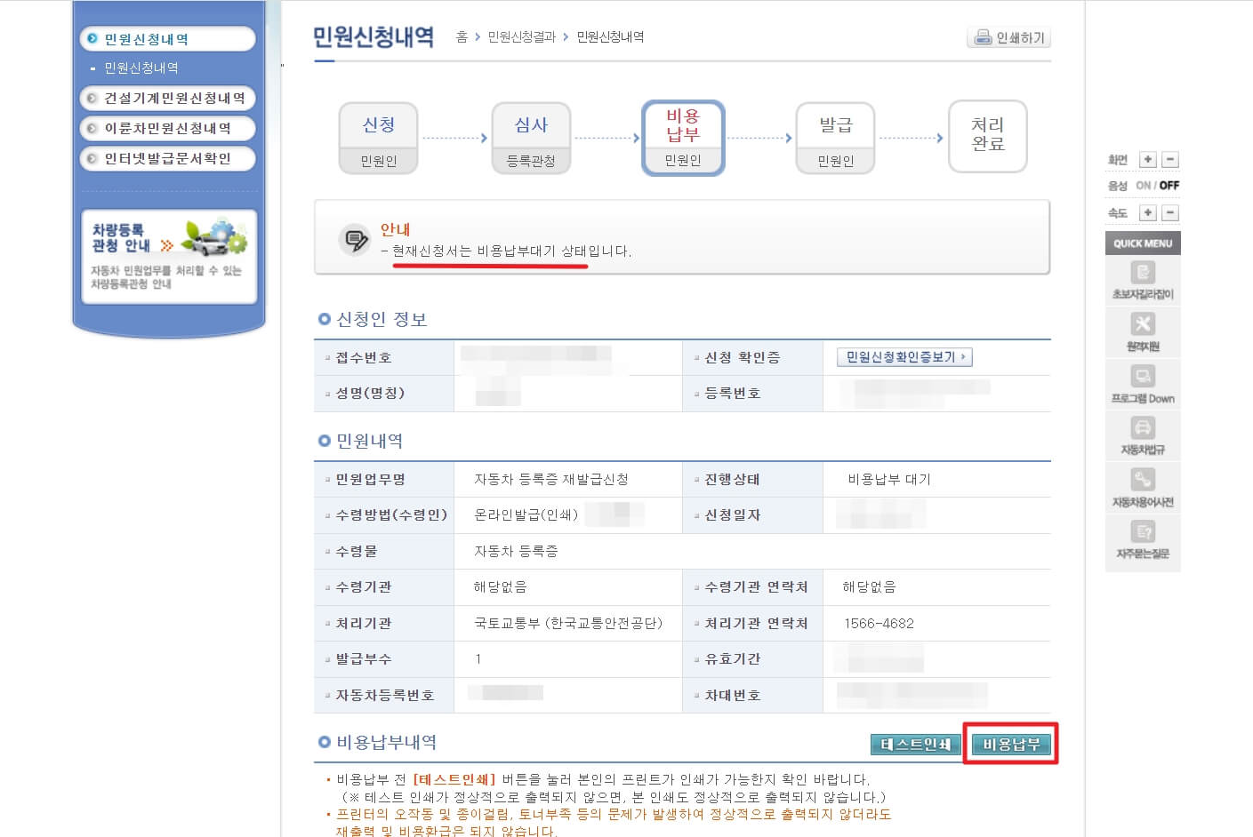Click the 인쇄하기 print icon
Image resolution: width=1253 pixels, height=837 pixels.
coord(1009,37)
